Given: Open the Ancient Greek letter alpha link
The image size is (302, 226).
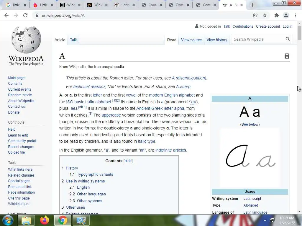Looking at the screenshot, I should [x=160, y=108].
